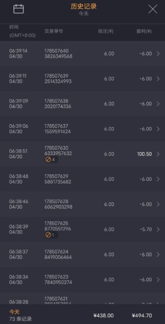Click chevron for 06:38:37 transaction
This screenshot has height=324, width=165.
pyautogui.click(x=158, y=254)
